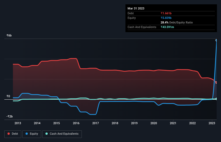
Task: Toggle Cash And Equivalents legend button
Action: pyautogui.click(x=62, y=134)
